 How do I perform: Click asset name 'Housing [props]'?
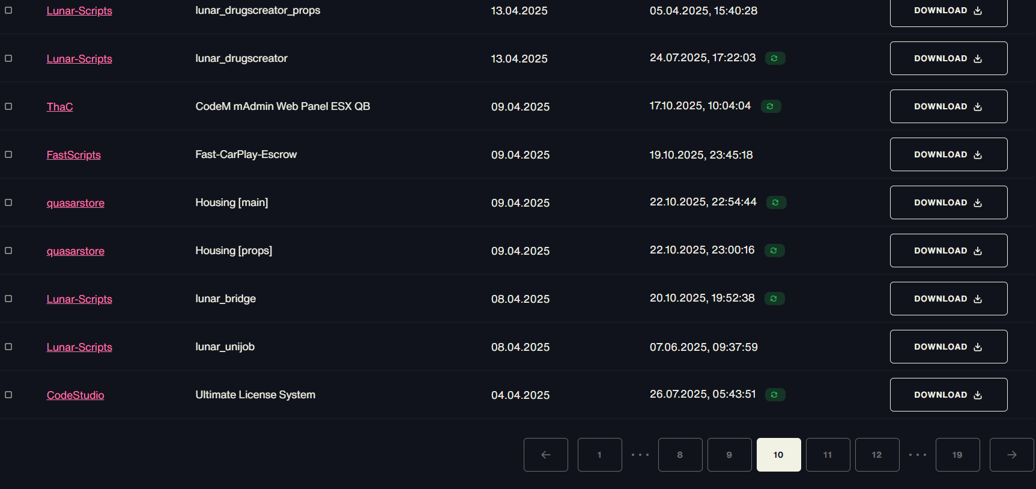pyautogui.click(x=234, y=251)
